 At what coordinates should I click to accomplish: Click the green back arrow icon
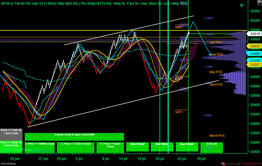point(242,5)
